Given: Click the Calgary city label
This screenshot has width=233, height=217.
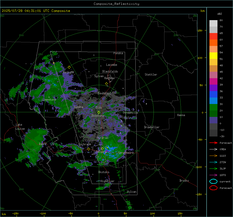Looking at the screenshot, I should click(101, 152).
